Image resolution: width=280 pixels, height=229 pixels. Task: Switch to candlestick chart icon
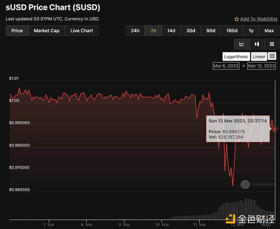coord(257,44)
